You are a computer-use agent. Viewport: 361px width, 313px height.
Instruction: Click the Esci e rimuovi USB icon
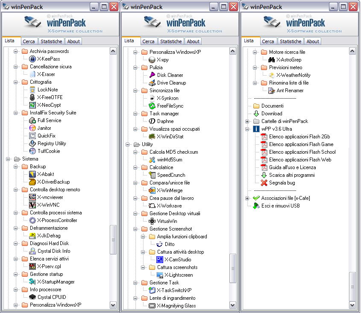[x=256, y=206]
